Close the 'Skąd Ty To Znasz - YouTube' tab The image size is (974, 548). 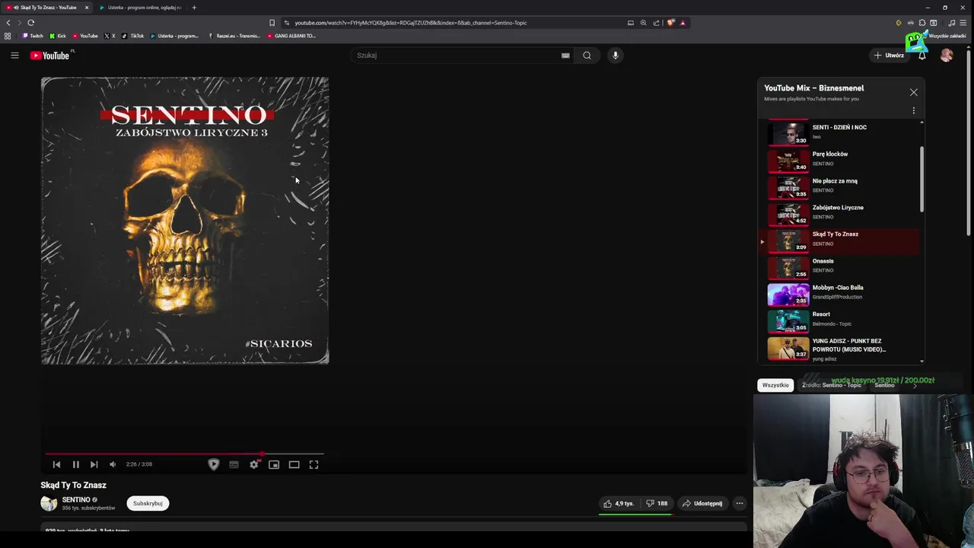tap(87, 8)
